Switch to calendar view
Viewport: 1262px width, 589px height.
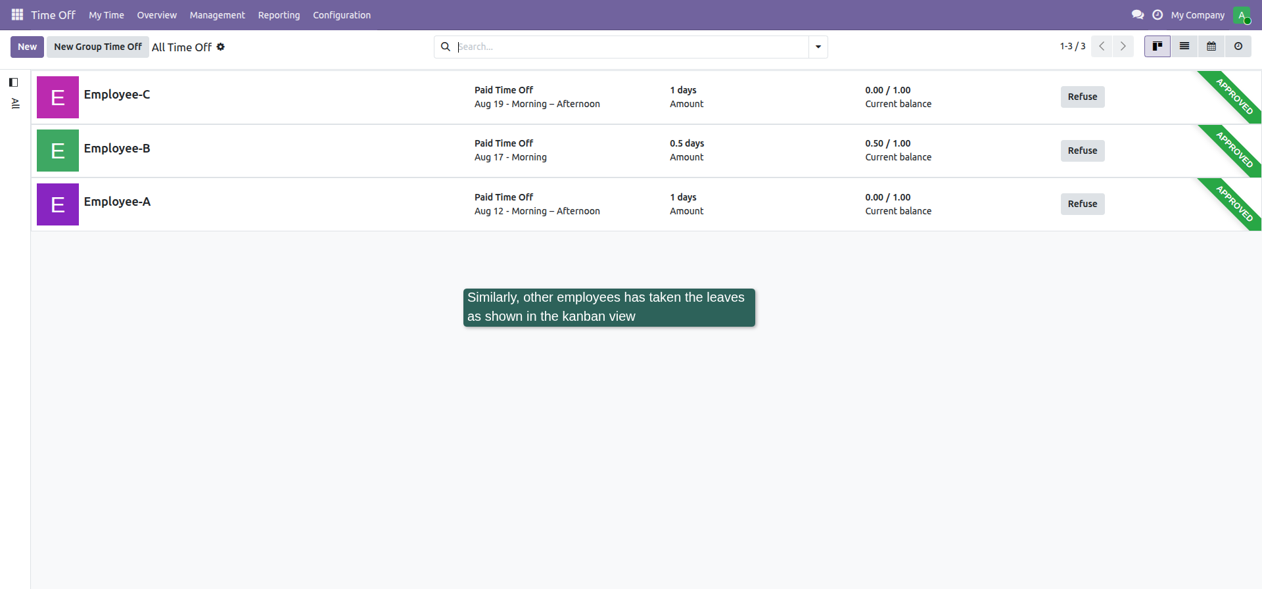tap(1211, 47)
